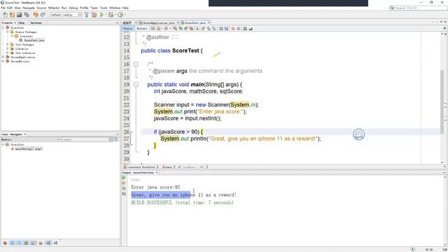The height and width of the screenshot is (252, 448).
Task: Switch to the Services tab
Action: tap(36, 22)
